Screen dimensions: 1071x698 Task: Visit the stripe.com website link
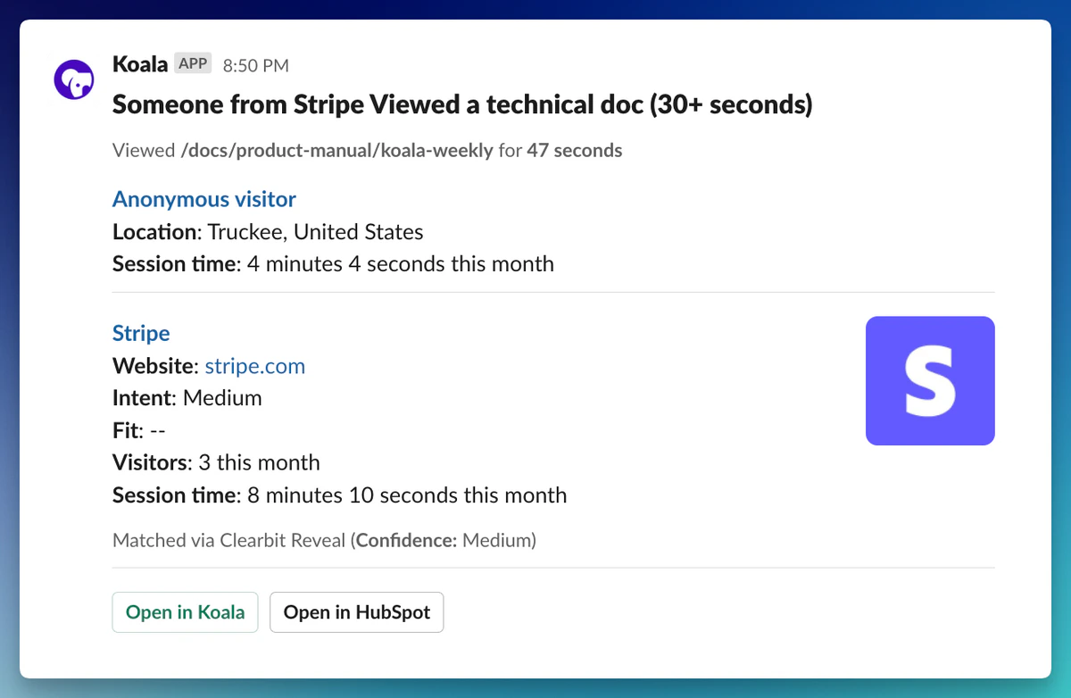coord(255,366)
